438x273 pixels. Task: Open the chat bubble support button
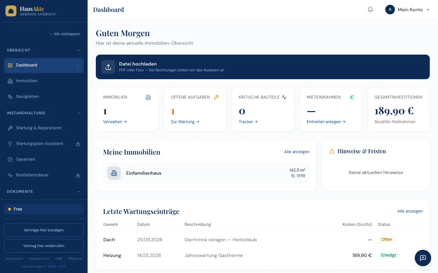[x=423, y=258]
